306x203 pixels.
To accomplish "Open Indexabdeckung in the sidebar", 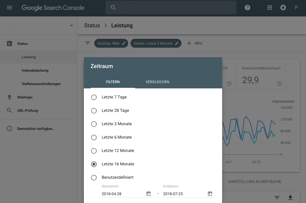I will point(39,71).
